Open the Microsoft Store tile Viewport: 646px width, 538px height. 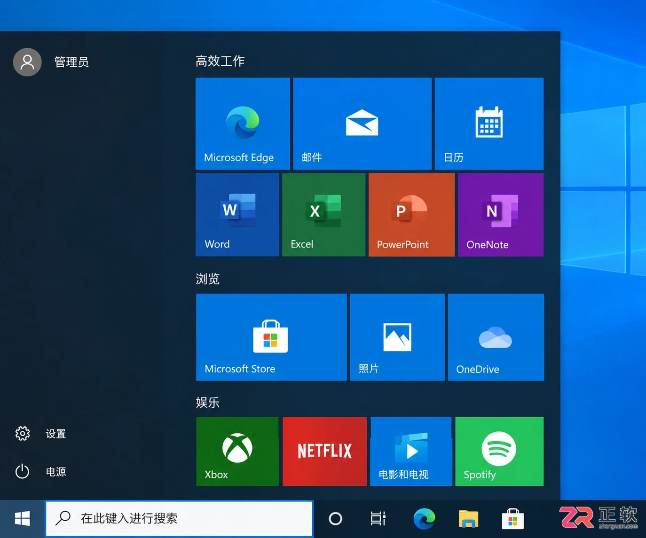[x=271, y=337]
